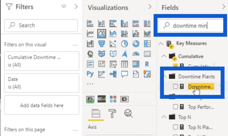
Task: Toggle the Filters pane eye icon
Action: click(x=64, y=6)
